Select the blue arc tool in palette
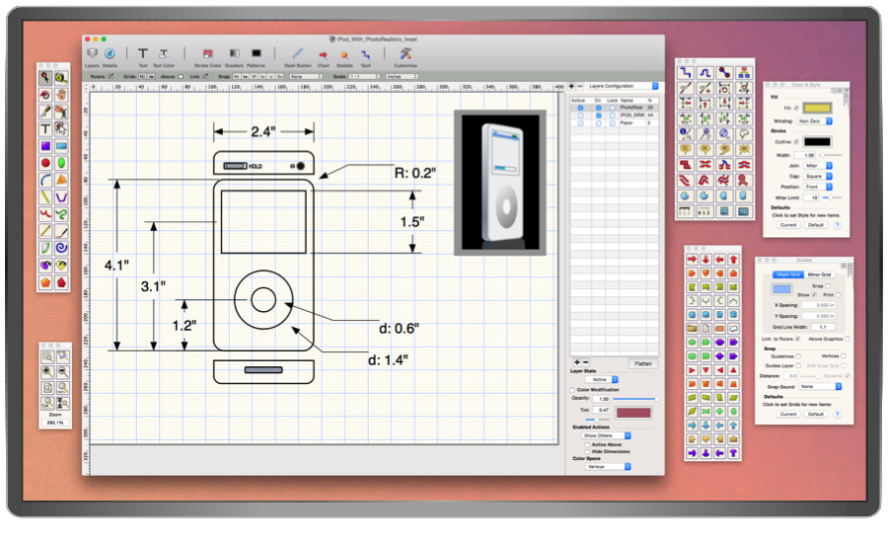This screenshot has height=543, width=888. (45, 181)
